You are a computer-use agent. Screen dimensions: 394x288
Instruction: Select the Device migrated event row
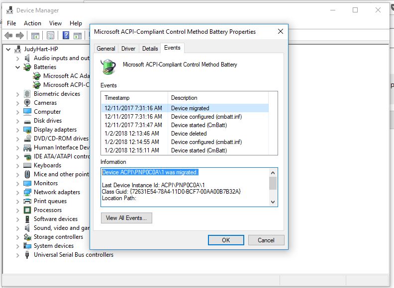click(x=185, y=108)
